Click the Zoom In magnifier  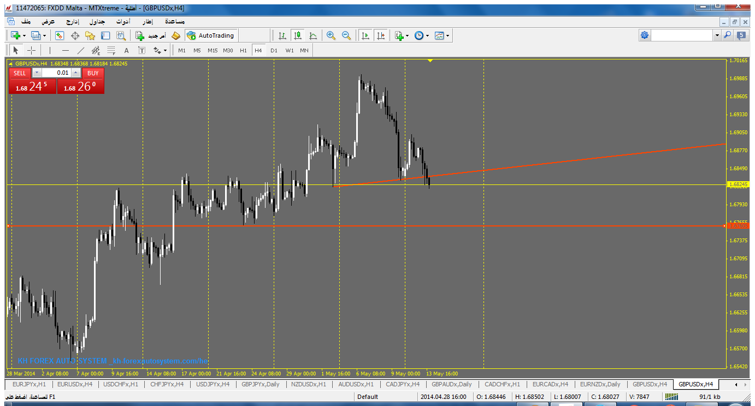(331, 35)
